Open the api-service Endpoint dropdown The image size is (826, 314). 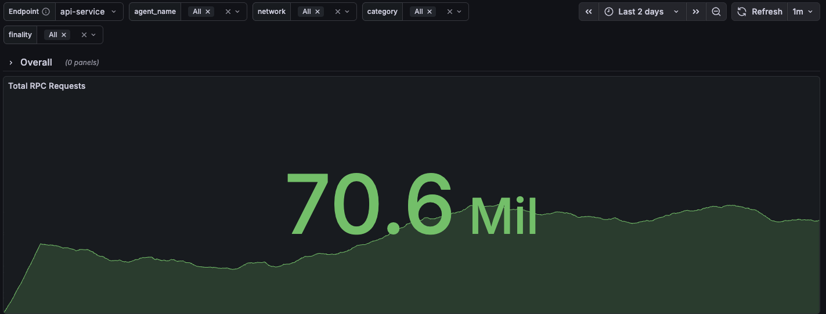(x=89, y=12)
